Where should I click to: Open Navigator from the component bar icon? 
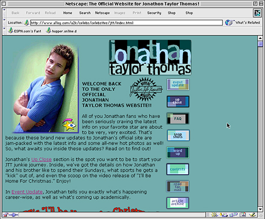[215, 215]
